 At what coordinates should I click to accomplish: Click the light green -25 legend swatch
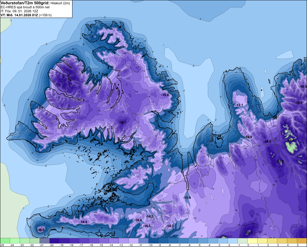click(5, 241)
